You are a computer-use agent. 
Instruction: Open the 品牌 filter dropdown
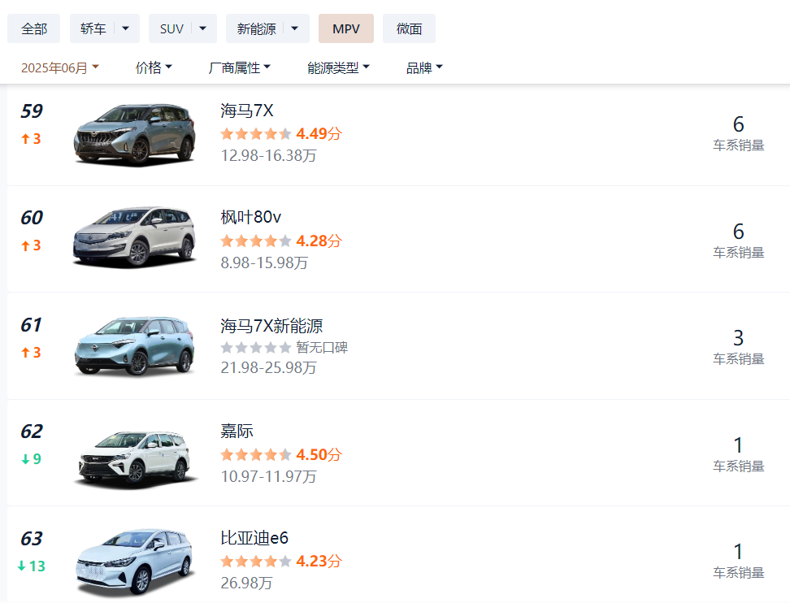[x=424, y=67]
